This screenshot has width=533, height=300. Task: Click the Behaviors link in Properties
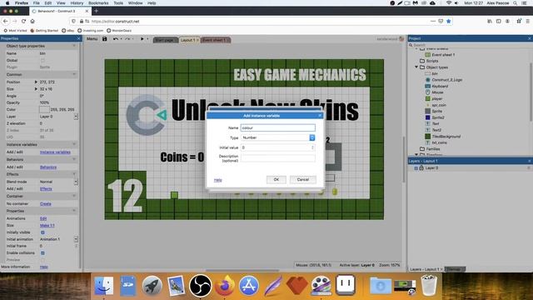pos(48,167)
